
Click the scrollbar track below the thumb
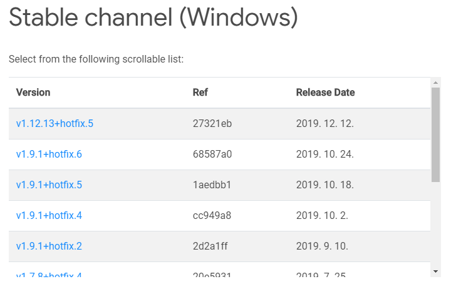(436, 225)
